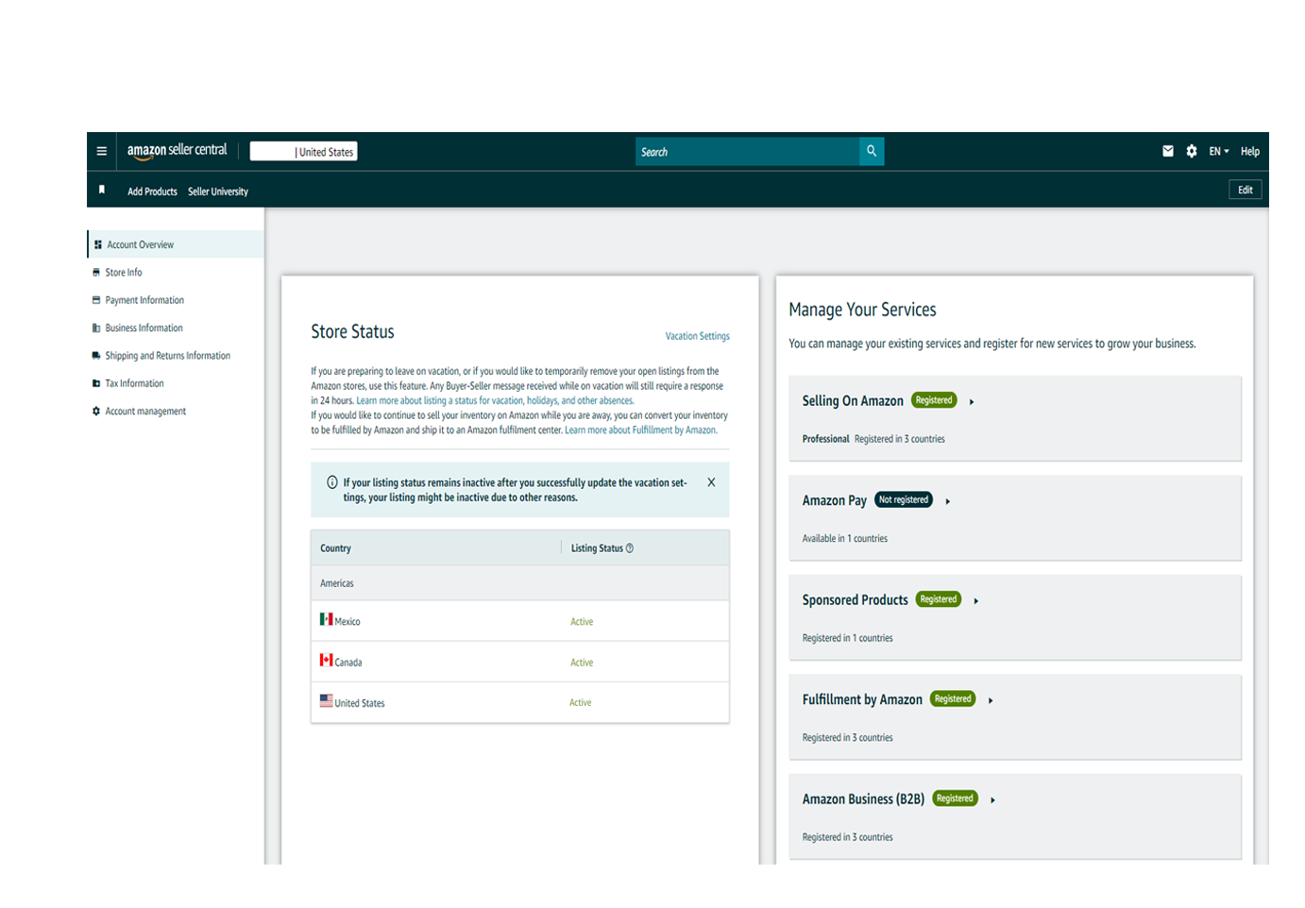
Task: Click the United States flag icon
Action: point(326,700)
